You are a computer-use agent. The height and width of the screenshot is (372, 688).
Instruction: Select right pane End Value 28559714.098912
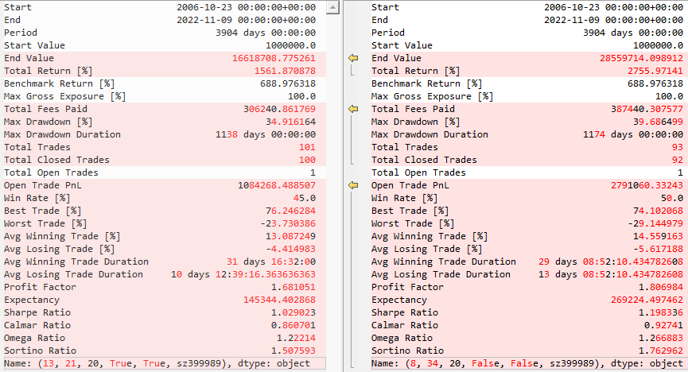point(642,58)
